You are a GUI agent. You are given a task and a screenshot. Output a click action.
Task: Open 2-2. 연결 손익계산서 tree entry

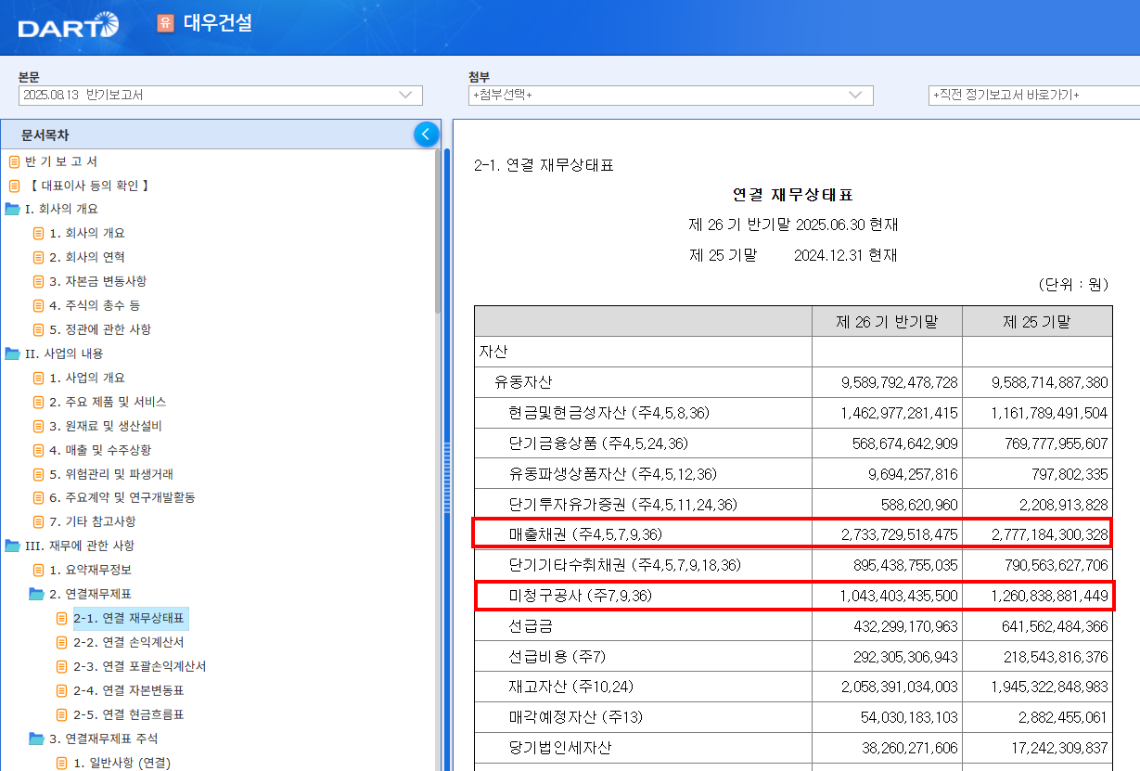click(x=129, y=642)
